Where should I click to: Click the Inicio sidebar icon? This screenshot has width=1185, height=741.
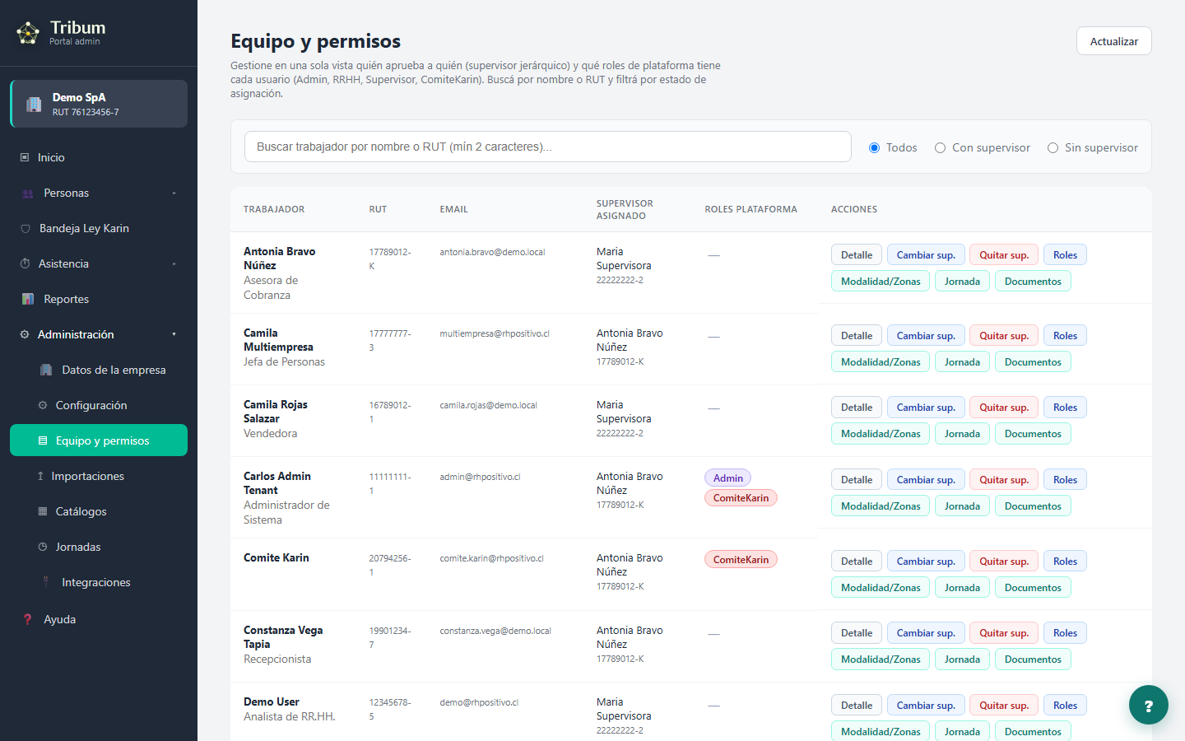25,157
